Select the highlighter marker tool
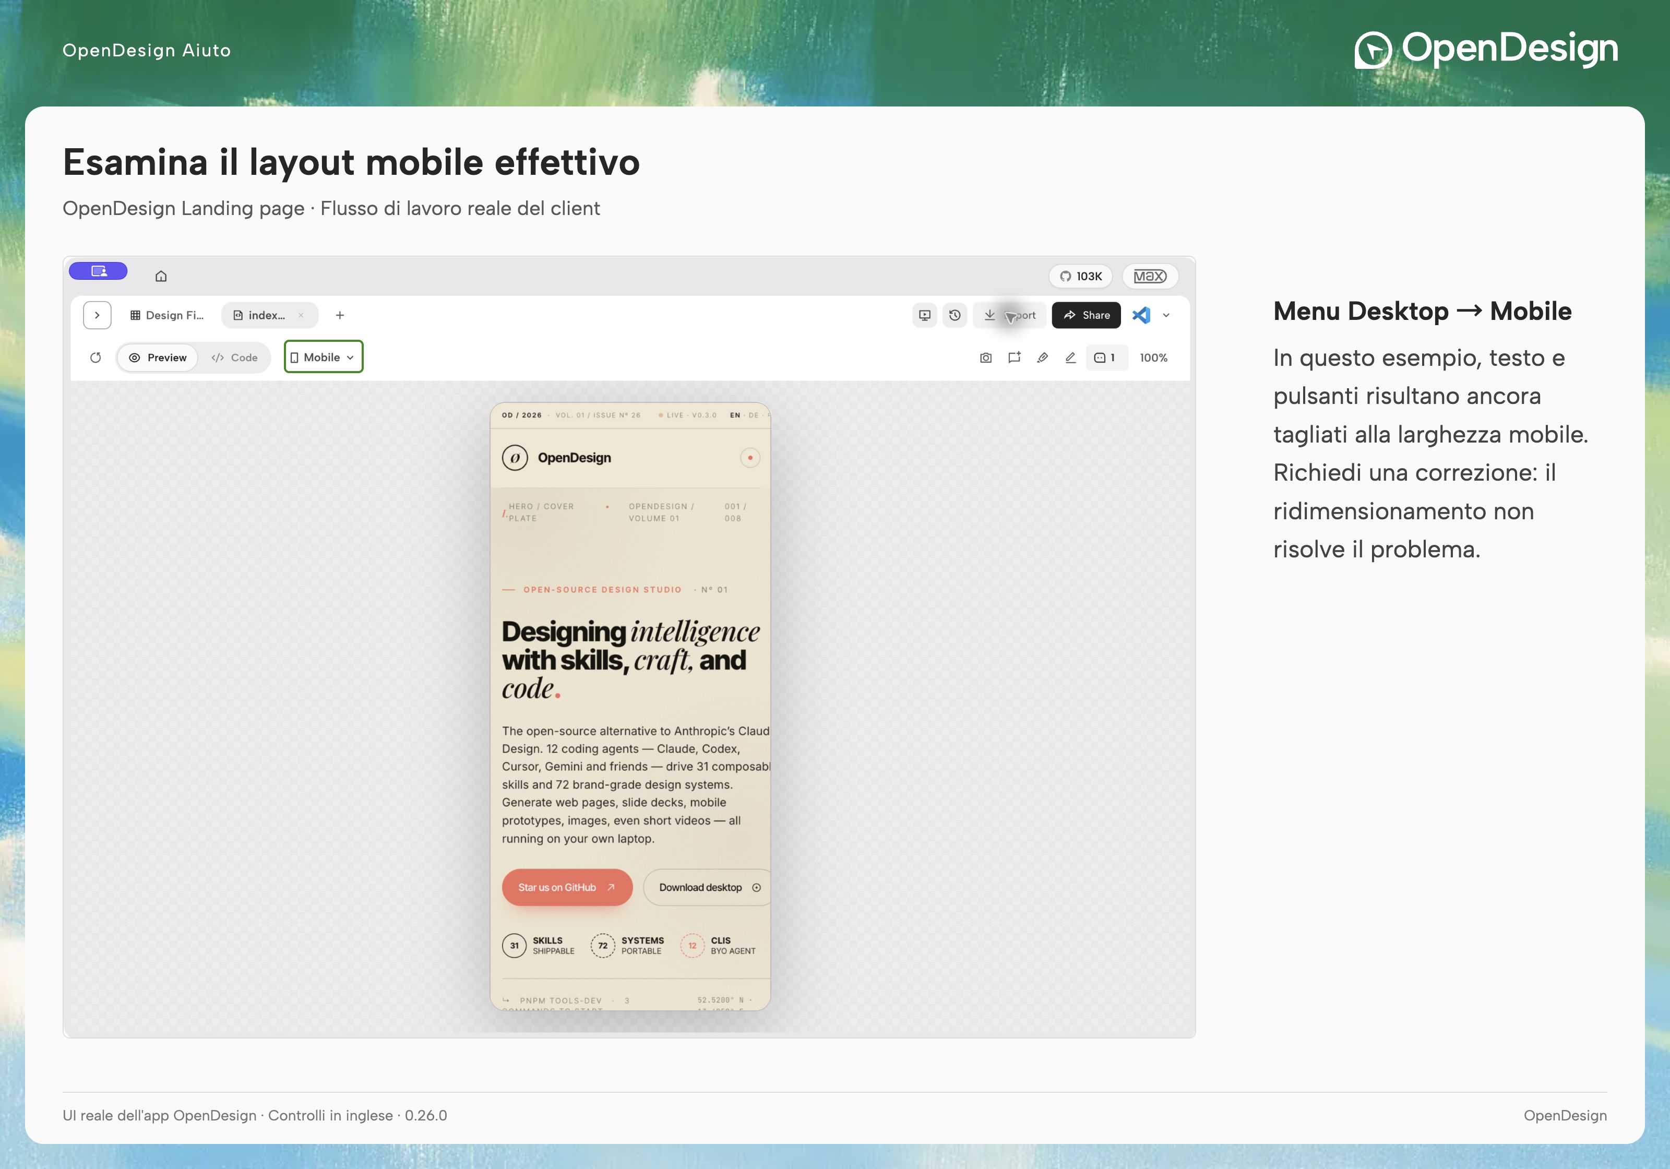The width and height of the screenshot is (1670, 1169). [1042, 357]
